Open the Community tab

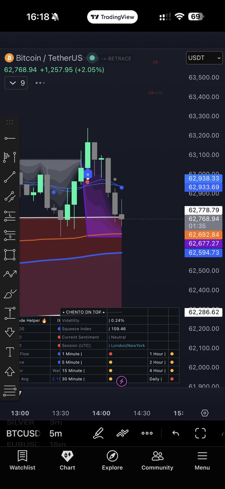[x=157, y=460]
